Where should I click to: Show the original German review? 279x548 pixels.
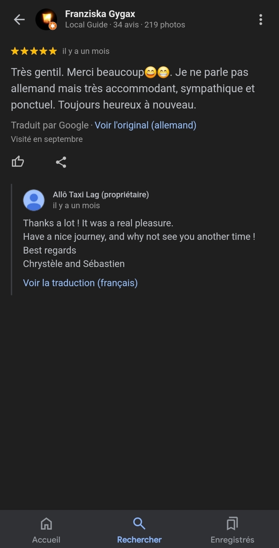tap(145, 125)
